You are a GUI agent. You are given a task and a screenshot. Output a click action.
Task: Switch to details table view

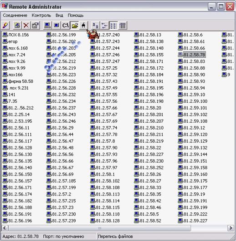(123, 25)
